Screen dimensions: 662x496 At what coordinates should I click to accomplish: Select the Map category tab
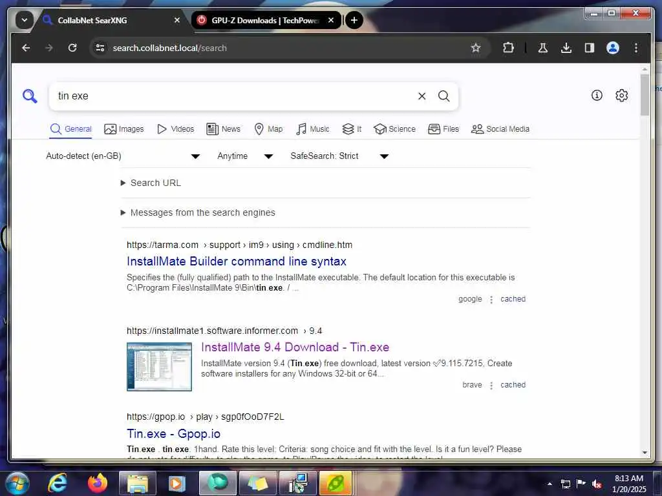tap(268, 129)
